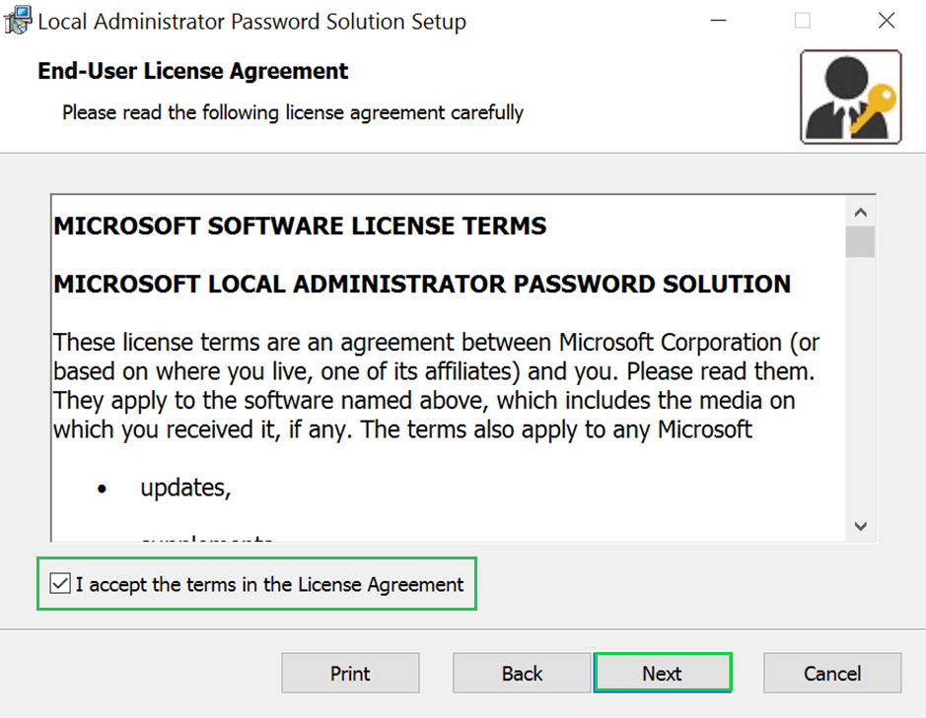Click the empty scrollbar track below the thumb
Viewport: 926px width, 718px height.
[860, 394]
